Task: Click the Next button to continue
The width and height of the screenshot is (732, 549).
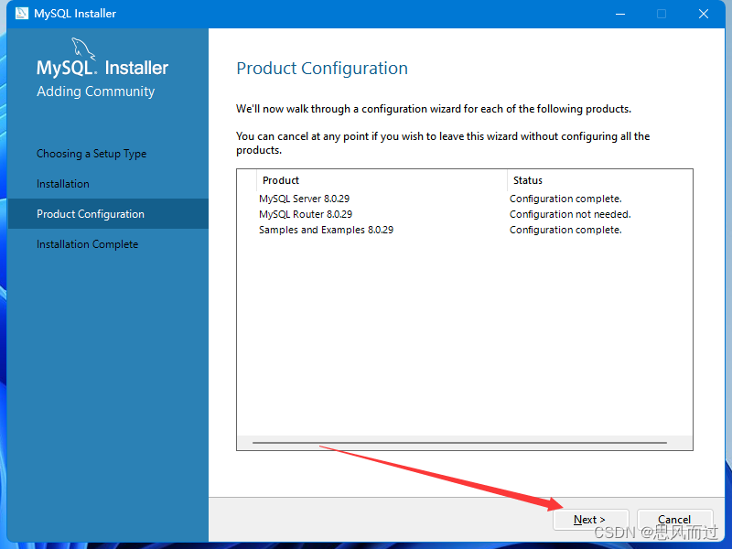Action: [590, 520]
